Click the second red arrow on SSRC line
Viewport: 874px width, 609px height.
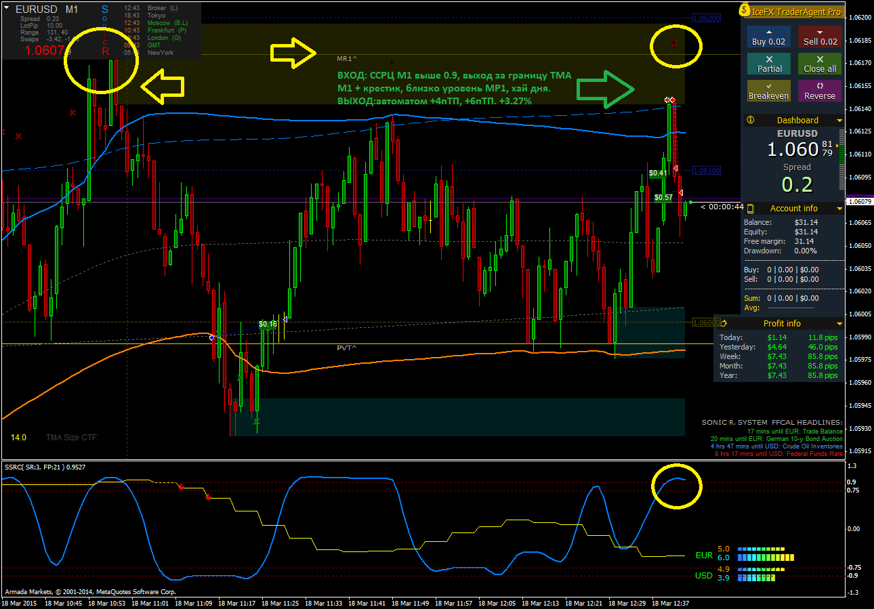(208, 497)
